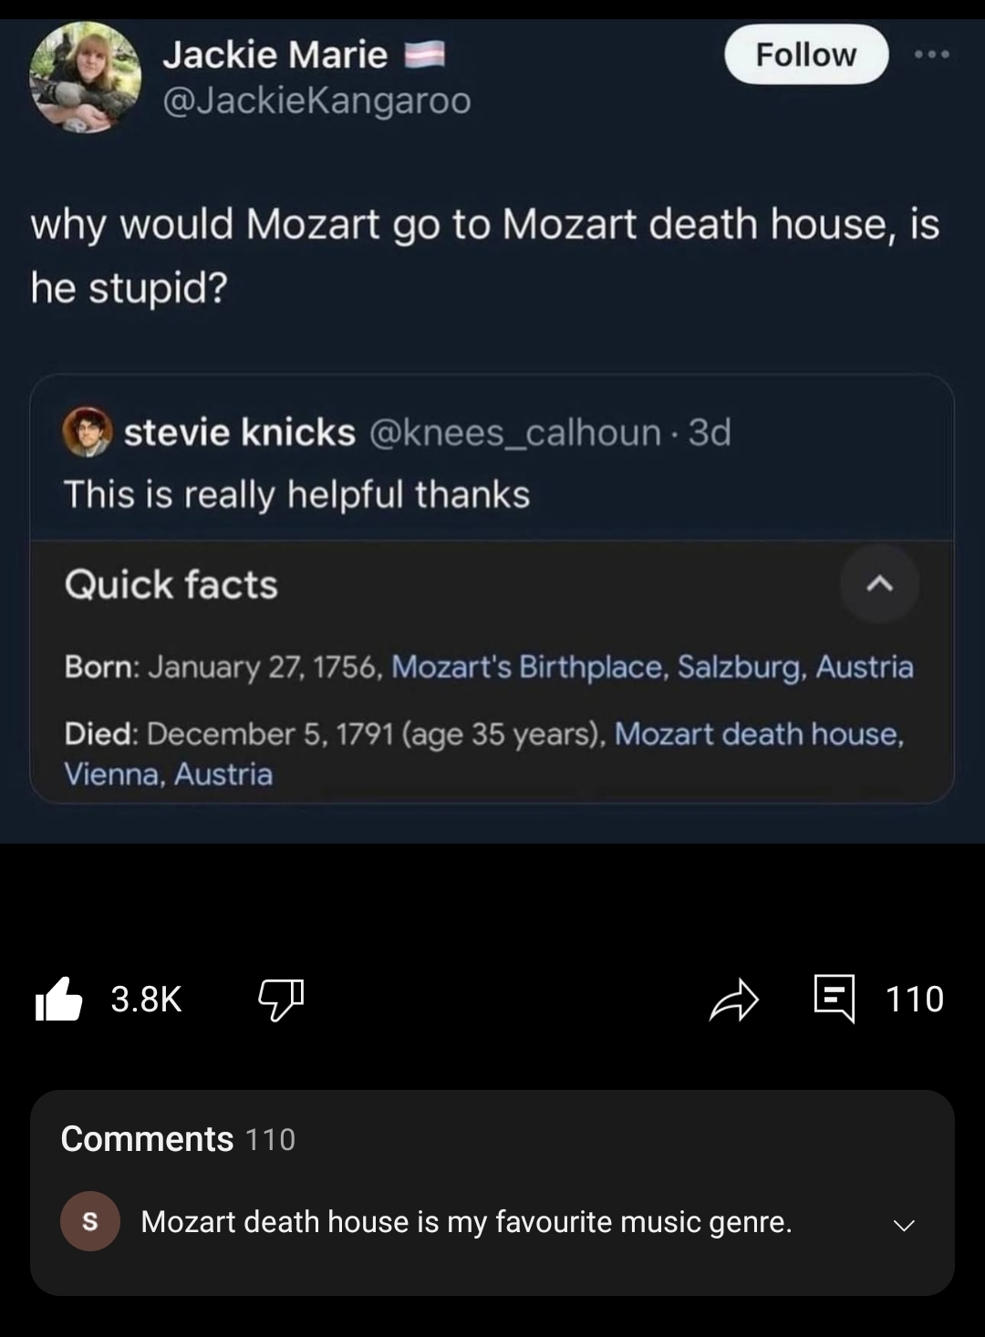Click stevie knicks' small avatar
The width and height of the screenshot is (985, 1337).
(x=88, y=431)
